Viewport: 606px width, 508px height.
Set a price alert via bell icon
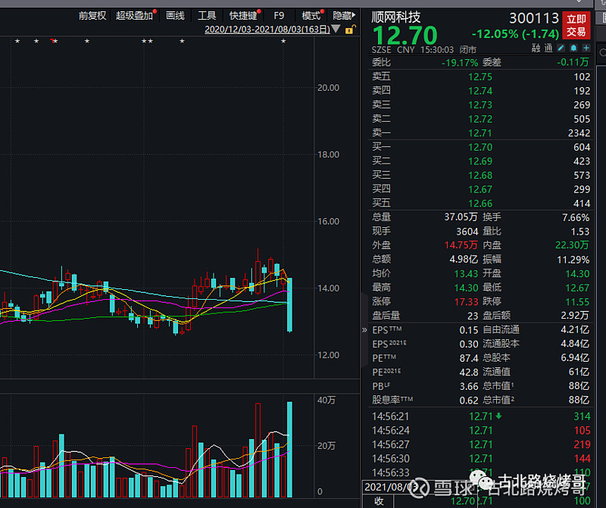click(x=573, y=48)
